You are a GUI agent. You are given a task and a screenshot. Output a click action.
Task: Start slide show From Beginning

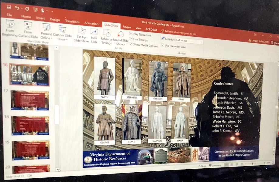pyautogui.click(x=10, y=29)
